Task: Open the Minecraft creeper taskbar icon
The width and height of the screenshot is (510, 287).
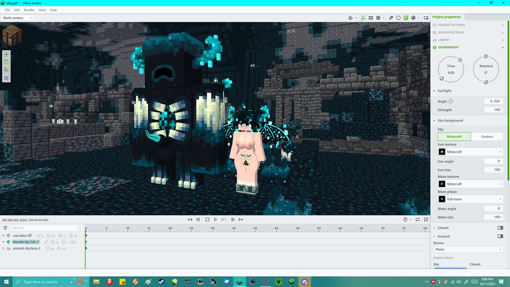Action: tap(278, 282)
